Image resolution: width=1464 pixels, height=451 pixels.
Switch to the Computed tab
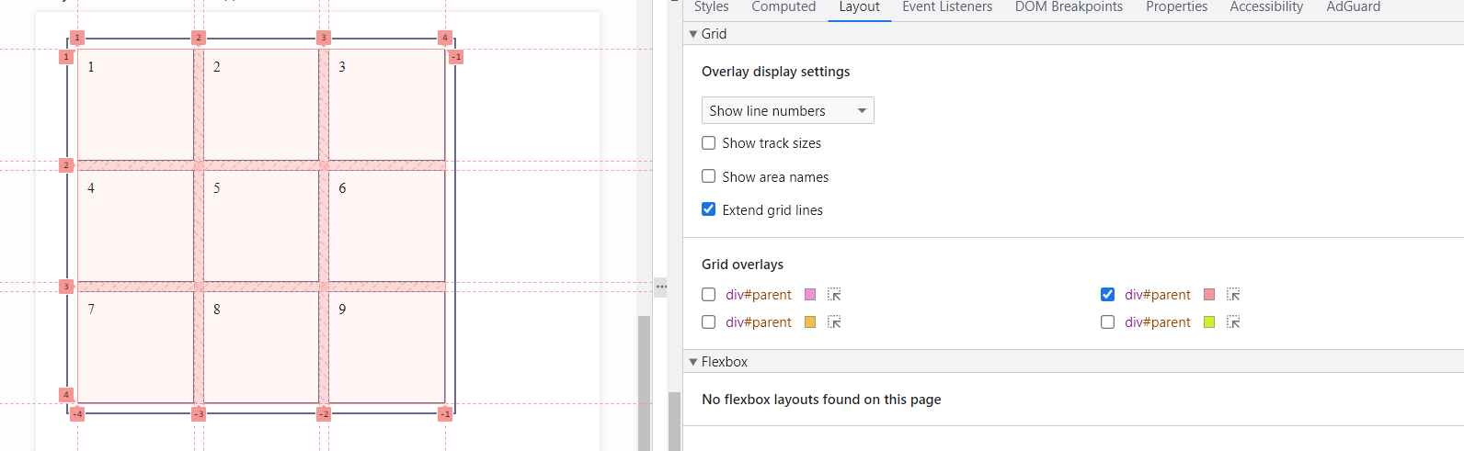click(x=783, y=7)
